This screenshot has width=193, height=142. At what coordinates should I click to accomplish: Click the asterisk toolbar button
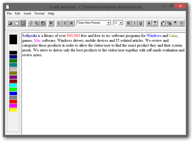pos(175,23)
